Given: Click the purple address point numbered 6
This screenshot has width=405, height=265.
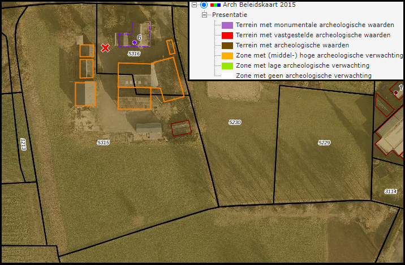Looking at the screenshot, I should [x=134, y=42].
